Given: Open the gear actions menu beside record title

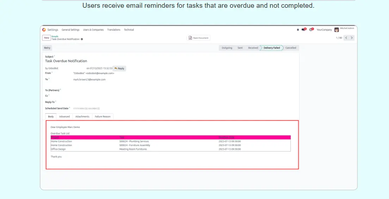Looking at the screenshot, I should pyautogui.click(x=82, y=39).
